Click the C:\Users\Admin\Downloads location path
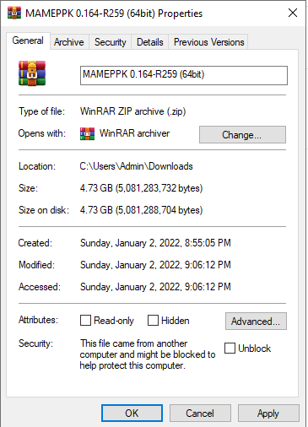 click(136, 166)
